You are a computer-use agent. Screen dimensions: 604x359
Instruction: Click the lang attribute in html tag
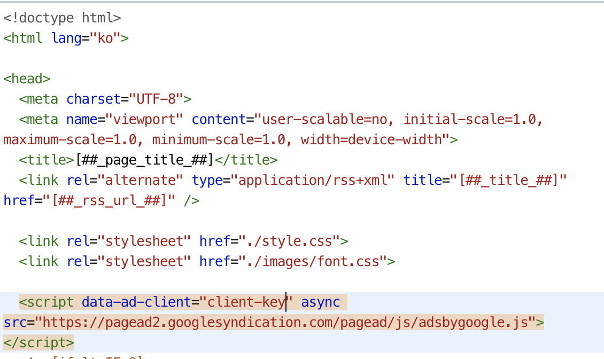point(66,38)
